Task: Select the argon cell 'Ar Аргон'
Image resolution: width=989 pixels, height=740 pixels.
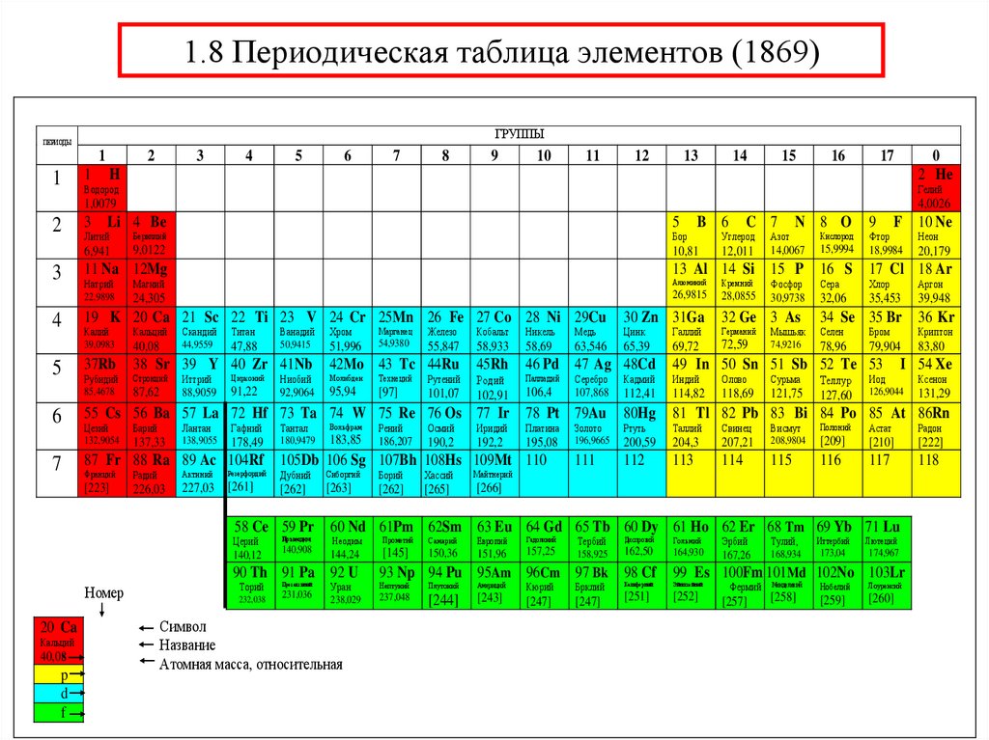Action: click(936, 283)
